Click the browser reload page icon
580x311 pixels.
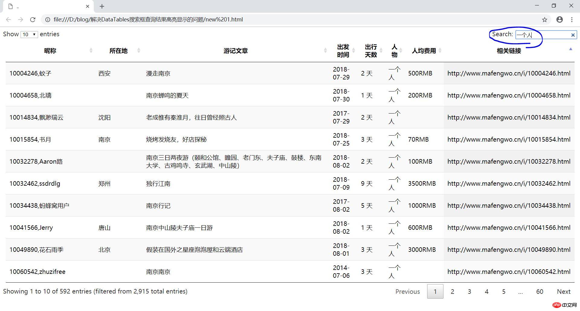point(33,20)
